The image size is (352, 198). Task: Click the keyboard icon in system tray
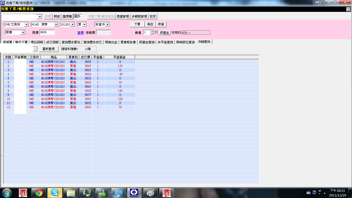click(308, 192)
